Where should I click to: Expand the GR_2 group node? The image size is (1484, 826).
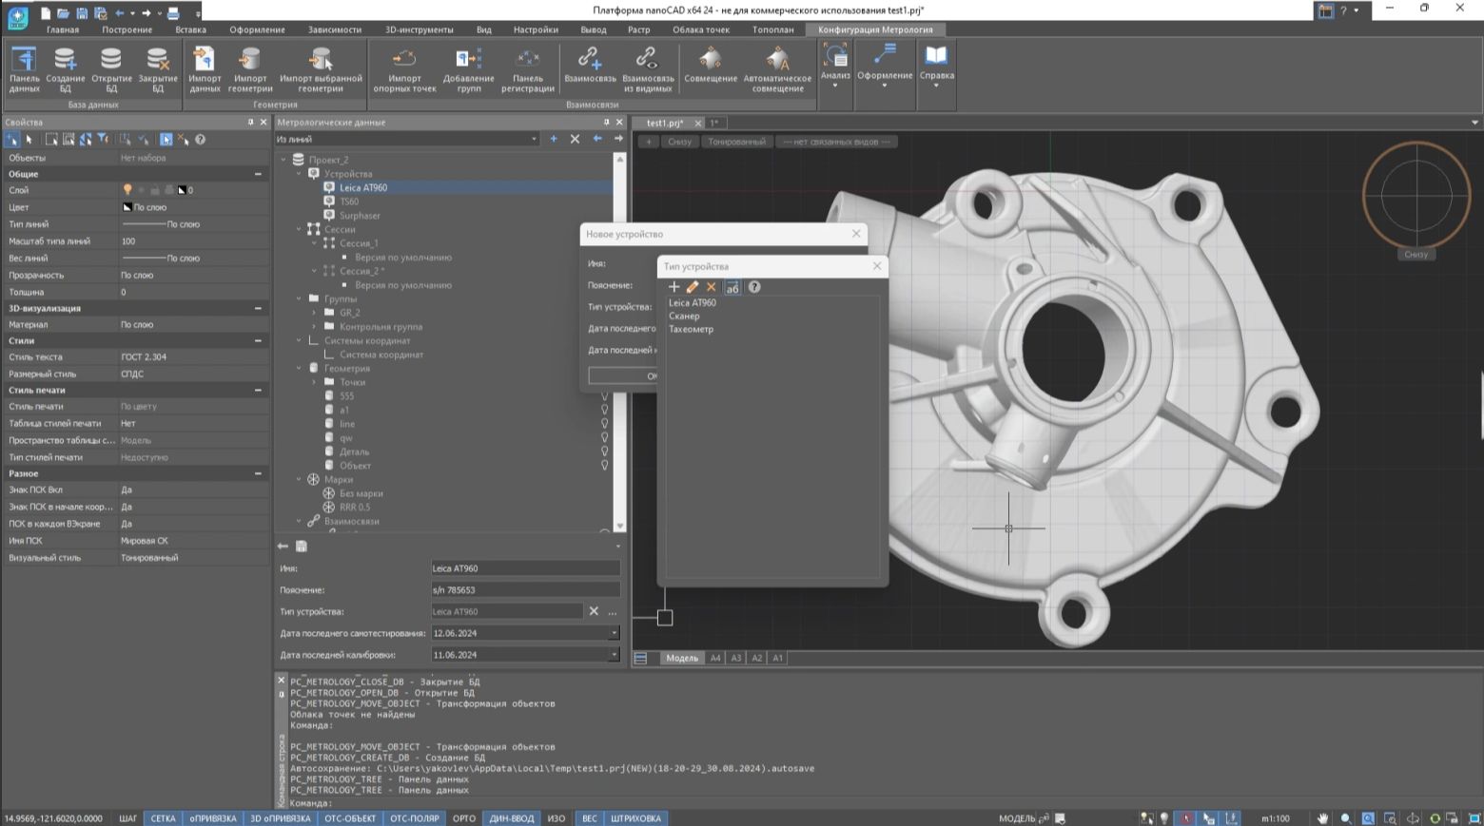315,313
